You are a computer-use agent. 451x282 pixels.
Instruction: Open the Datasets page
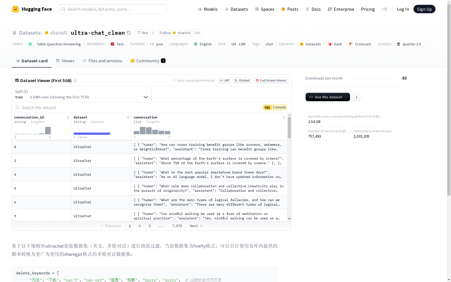point(236,9)
